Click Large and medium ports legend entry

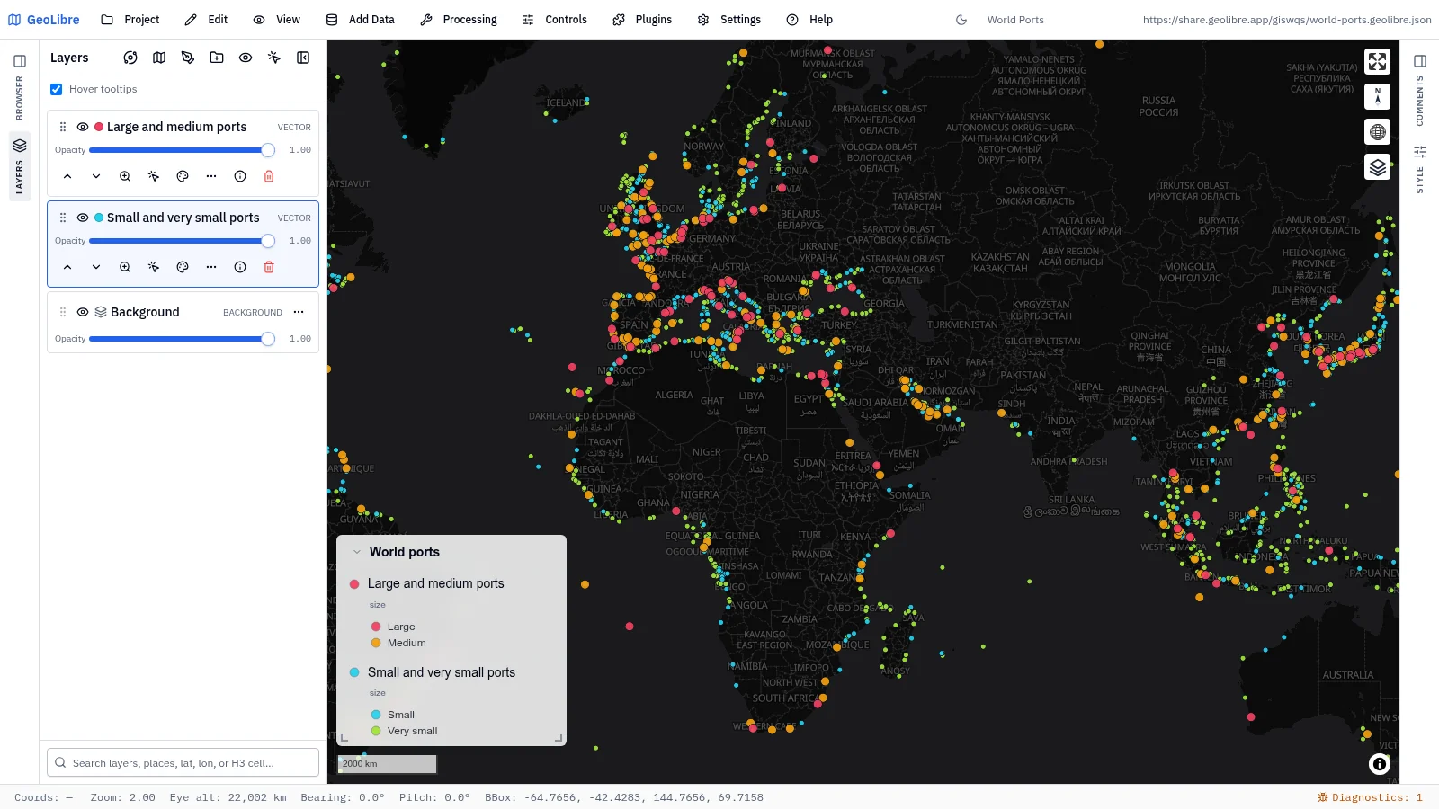coord(426,583)
